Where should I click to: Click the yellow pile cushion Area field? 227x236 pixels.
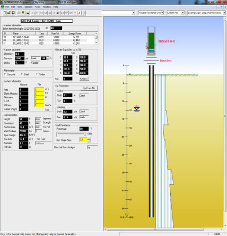39,89
